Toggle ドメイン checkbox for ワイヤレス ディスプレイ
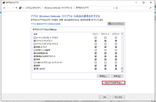The height and width of the screenshot is (102, 156). point(96,41)
